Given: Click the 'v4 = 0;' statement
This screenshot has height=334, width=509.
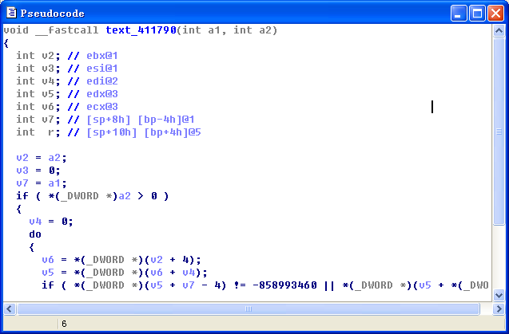Looking at the screenshot, I should click(x=51, y=222).
